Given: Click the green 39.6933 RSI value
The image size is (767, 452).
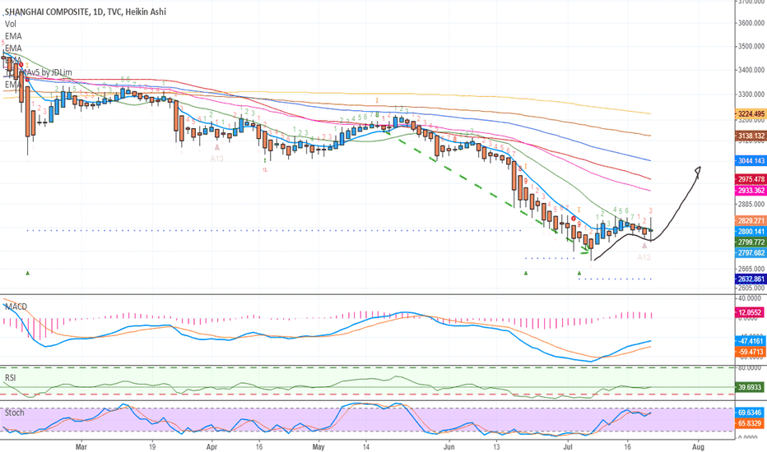Looking at the screenshot, I should tap(750, 388).
